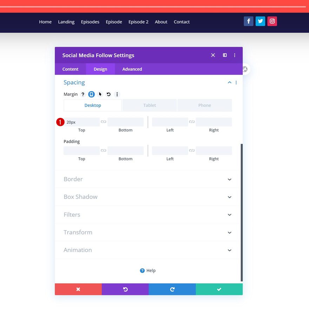This screenshot has height=321, width=309.
Task: Open the snap-to-side panel view icon
Action: click(225, 55)
